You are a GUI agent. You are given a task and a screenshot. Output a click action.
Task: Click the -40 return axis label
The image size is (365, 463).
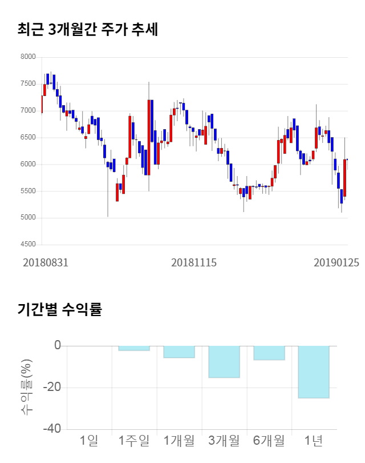point(52,429)
